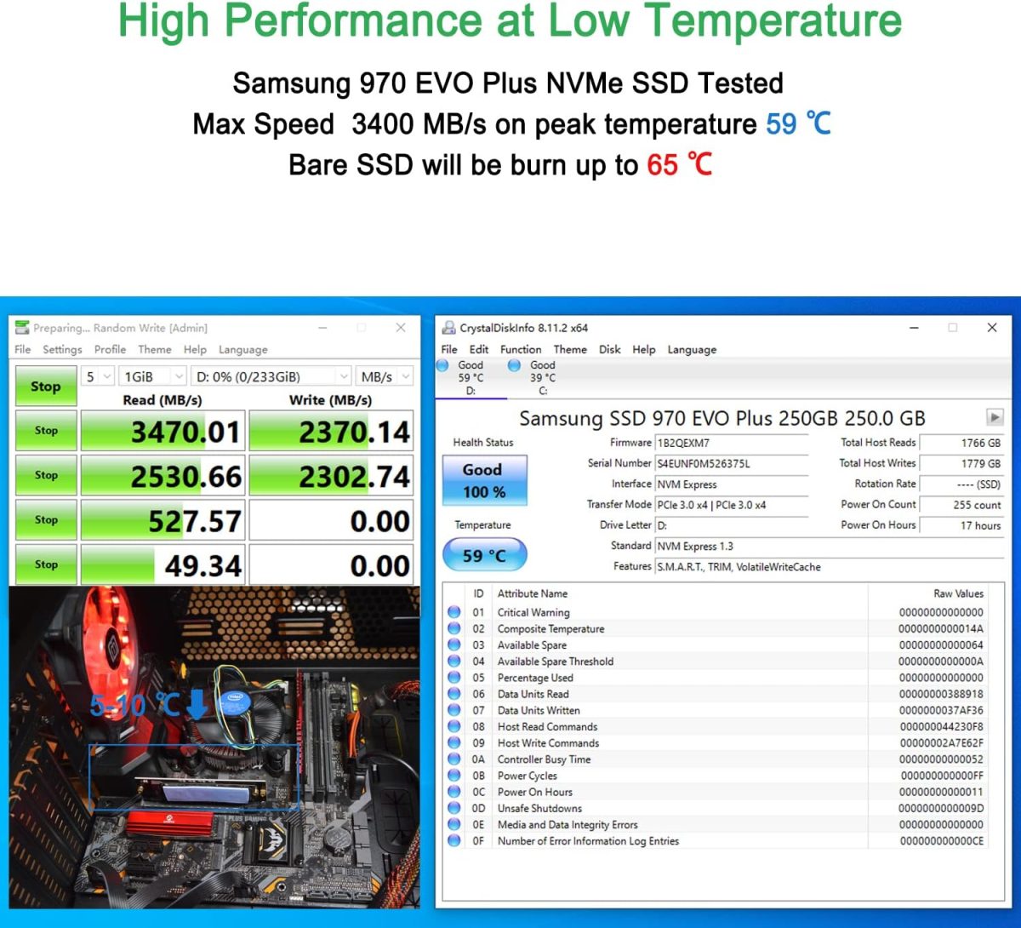Click the drive title Samsung SSD 970 EVO Plus 250GB
Screen dimensions: 1021x928
[x=722, y=418]
